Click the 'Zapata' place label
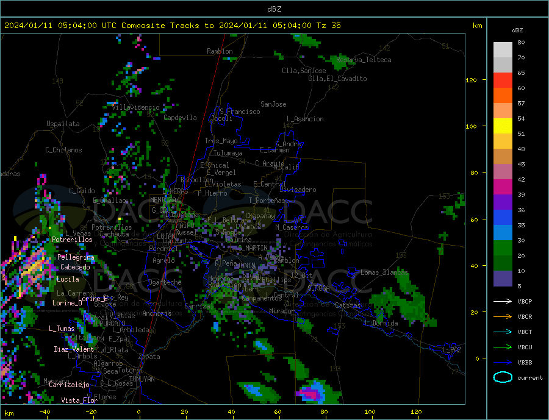 click(149, 357)
